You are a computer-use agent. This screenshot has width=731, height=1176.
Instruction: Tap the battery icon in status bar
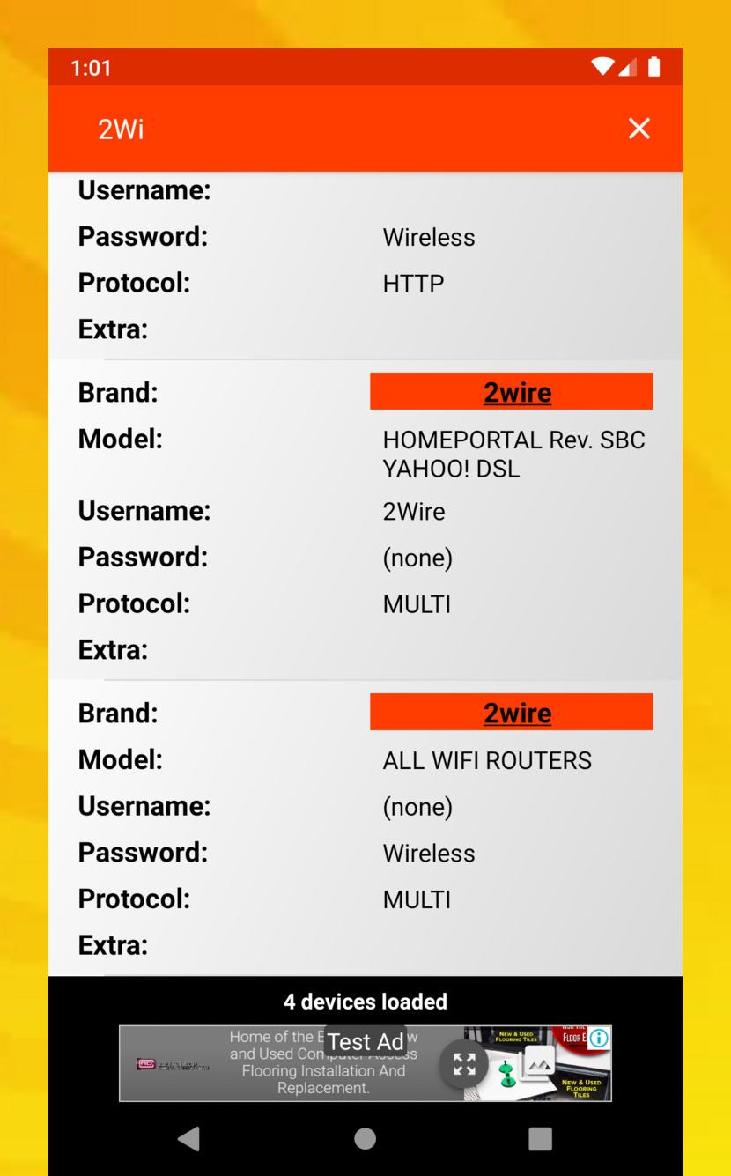[653, 67]
